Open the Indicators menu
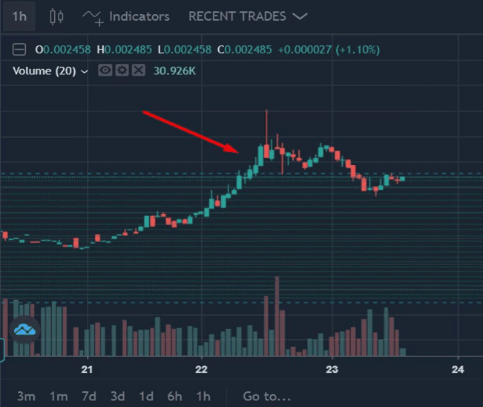This screenshot has height=407, width=483. [126, 17]
